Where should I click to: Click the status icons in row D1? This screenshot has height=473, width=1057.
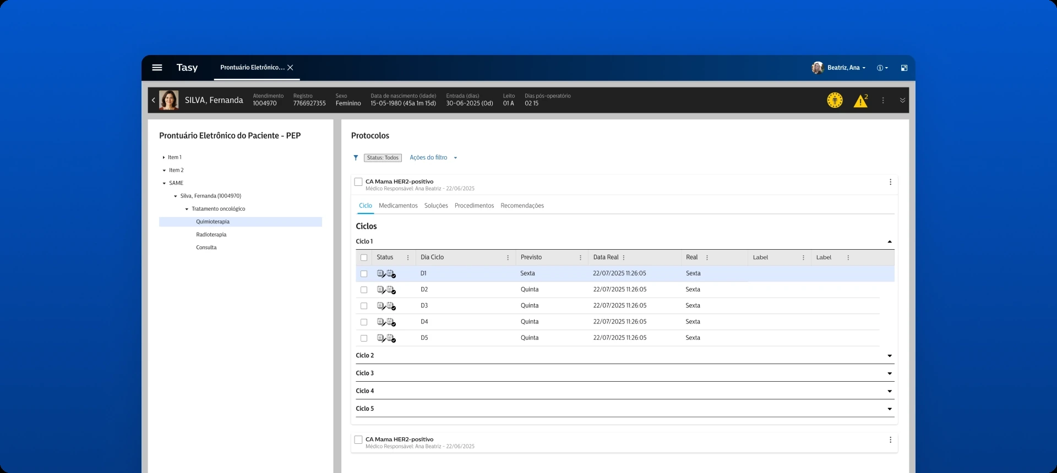[386, 274]
